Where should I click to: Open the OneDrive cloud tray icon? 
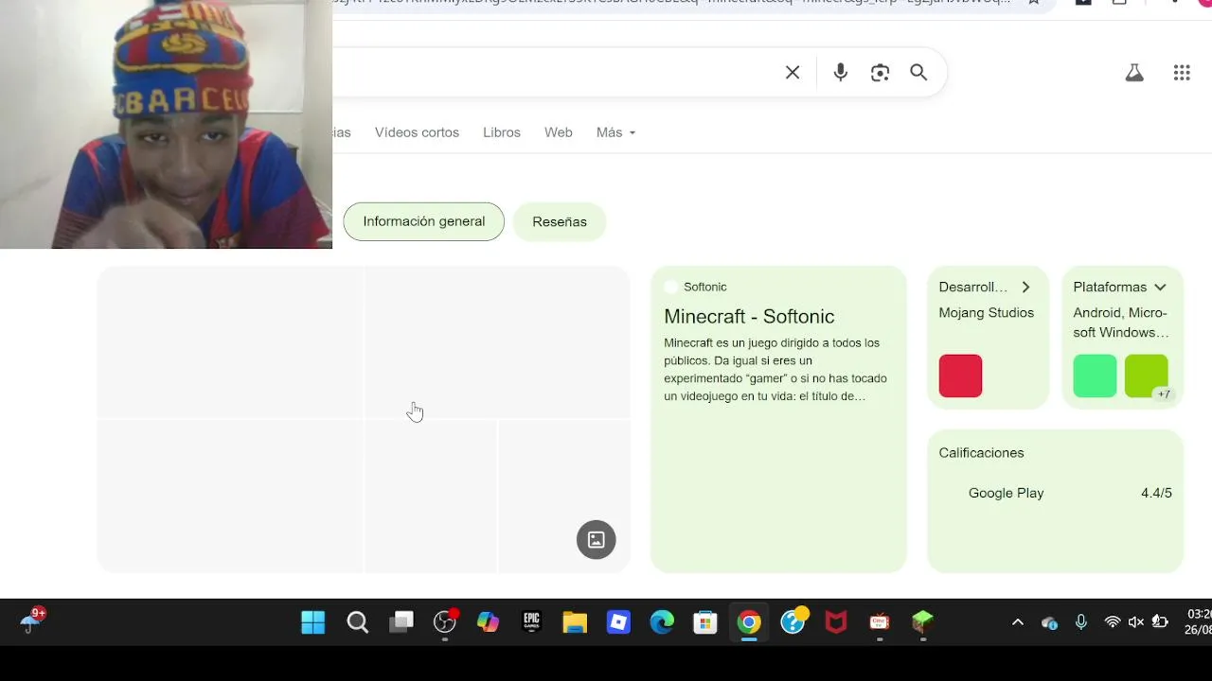coord(1049,622)
